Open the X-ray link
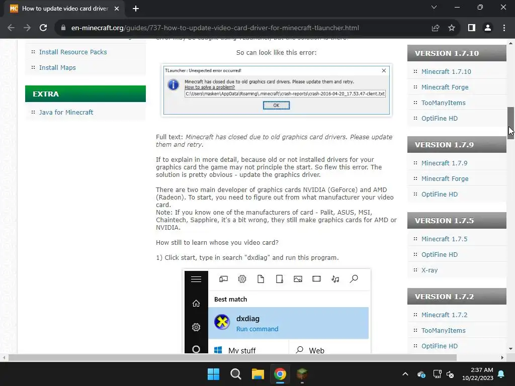The image size is (515, 386). tap(430, 270)
